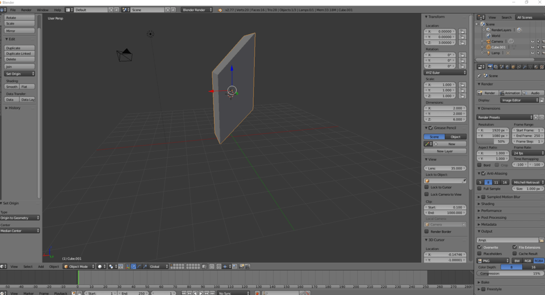Screen dimensions: 545x295
Task: Enable Full Sample checkbox
Action: [480, 188]
